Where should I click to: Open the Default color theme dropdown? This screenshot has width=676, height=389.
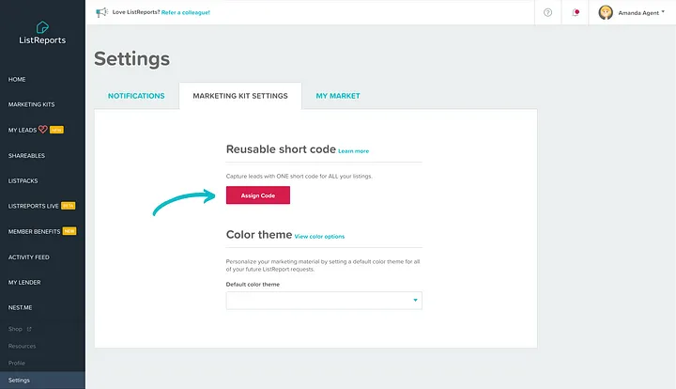click(x=324, y=300)
